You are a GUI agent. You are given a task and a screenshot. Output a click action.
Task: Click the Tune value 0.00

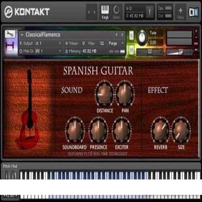click(153, 42)
